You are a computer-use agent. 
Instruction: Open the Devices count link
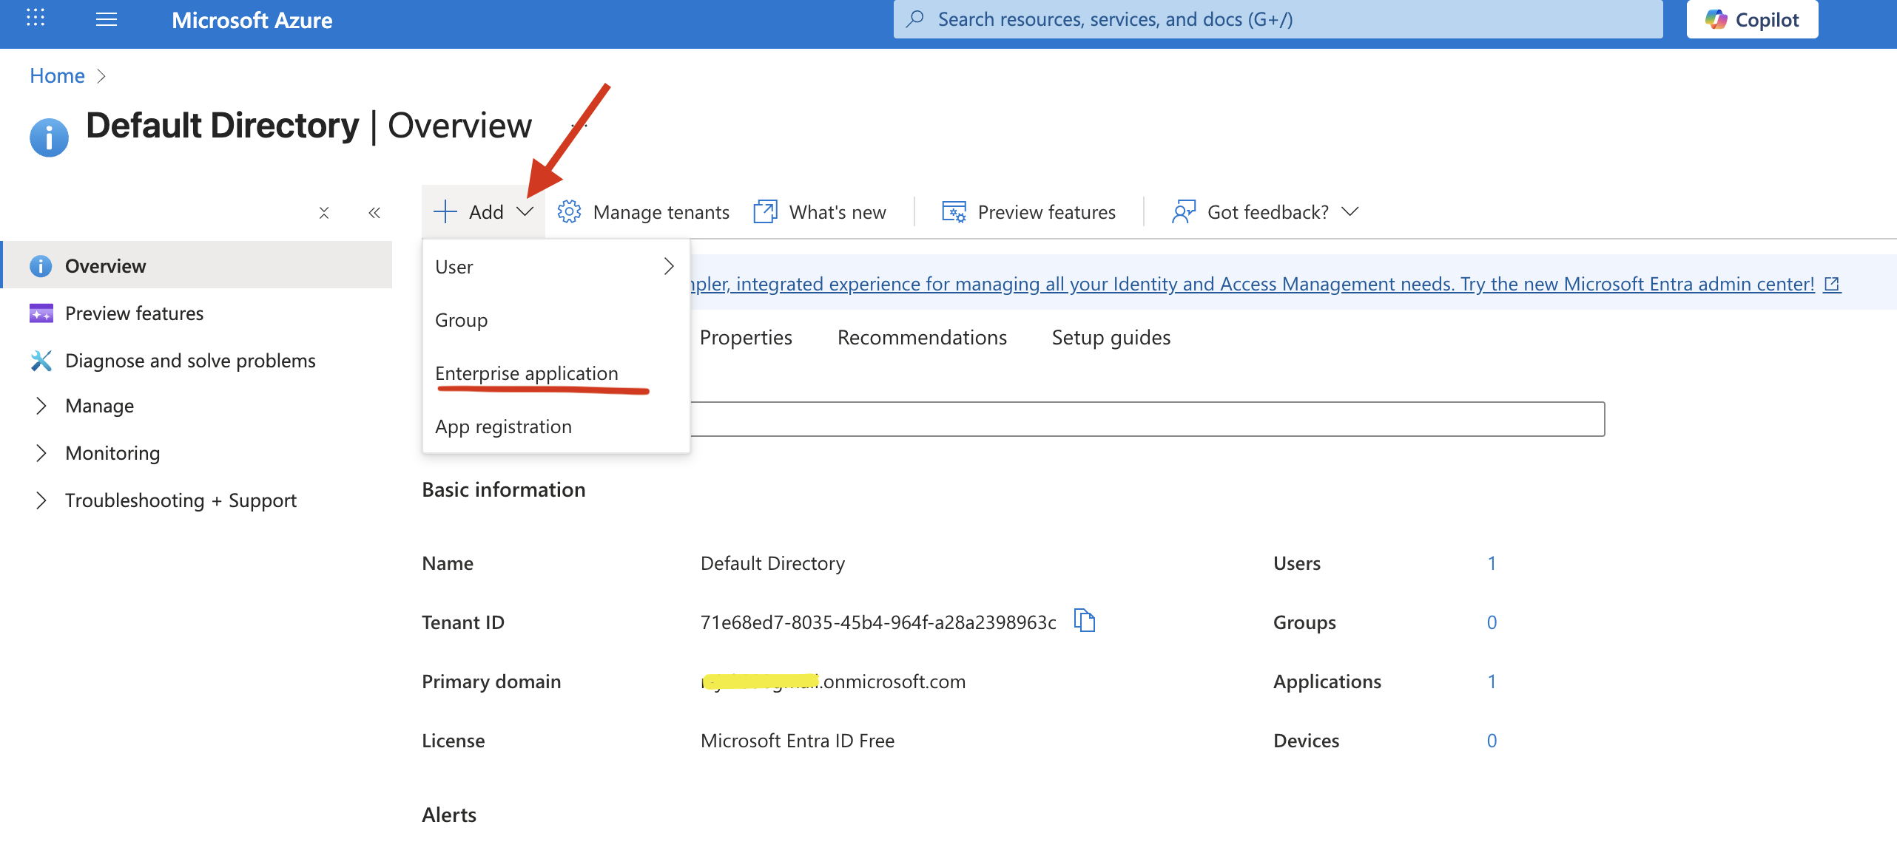coord(1492,741)
